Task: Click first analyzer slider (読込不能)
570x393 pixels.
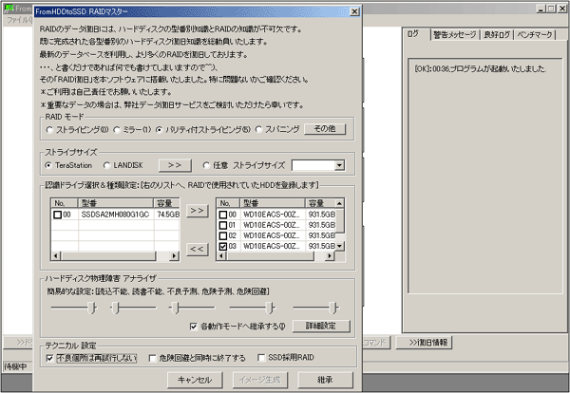Action: click(92, 308)
